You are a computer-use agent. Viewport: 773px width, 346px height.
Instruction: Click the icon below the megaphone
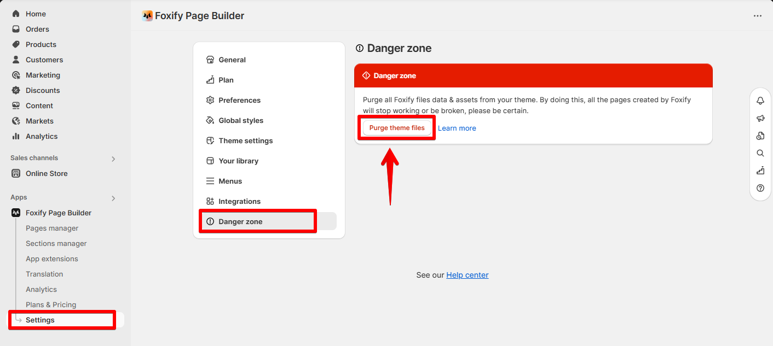tap(760, 136)
